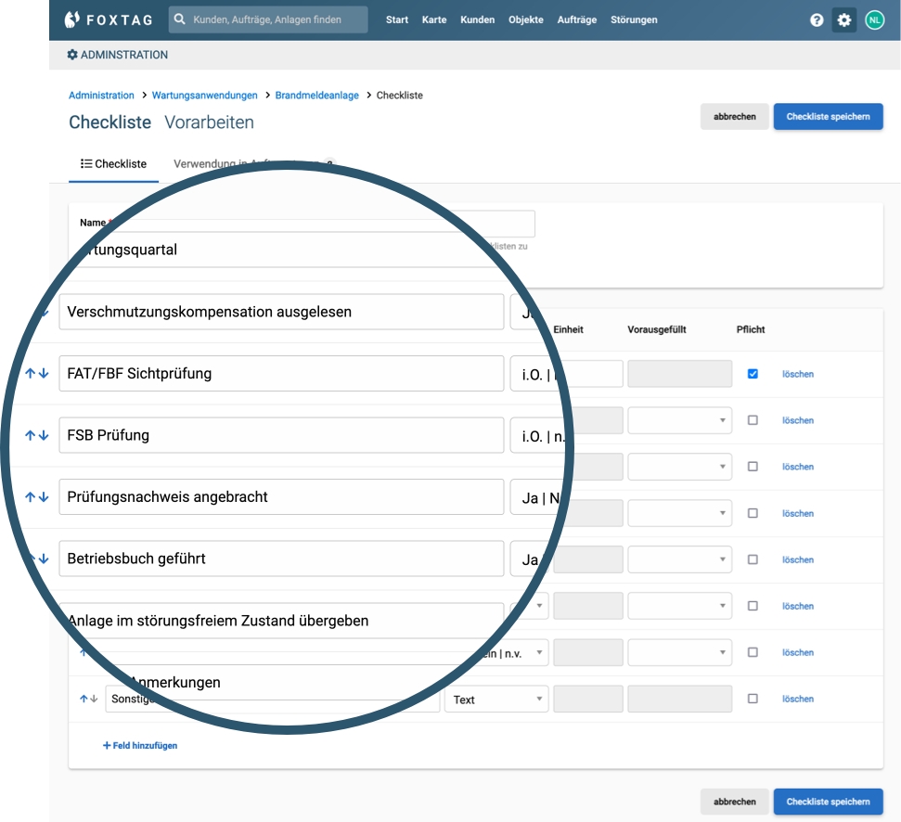Open Administration breadcrumb link

[101, 96]
